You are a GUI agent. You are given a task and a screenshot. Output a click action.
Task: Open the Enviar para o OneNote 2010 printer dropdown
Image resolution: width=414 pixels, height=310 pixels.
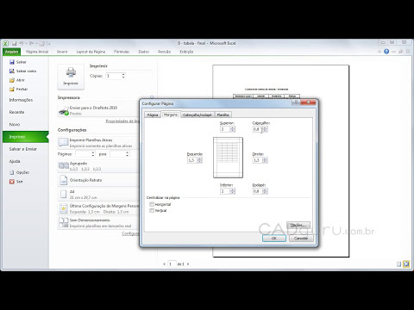[x=98, y=110]
